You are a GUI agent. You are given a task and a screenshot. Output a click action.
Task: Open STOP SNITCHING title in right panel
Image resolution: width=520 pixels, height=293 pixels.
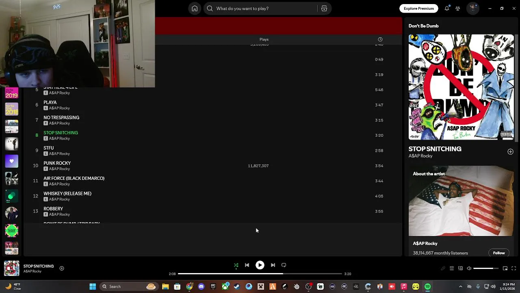[x=435, y=149]
